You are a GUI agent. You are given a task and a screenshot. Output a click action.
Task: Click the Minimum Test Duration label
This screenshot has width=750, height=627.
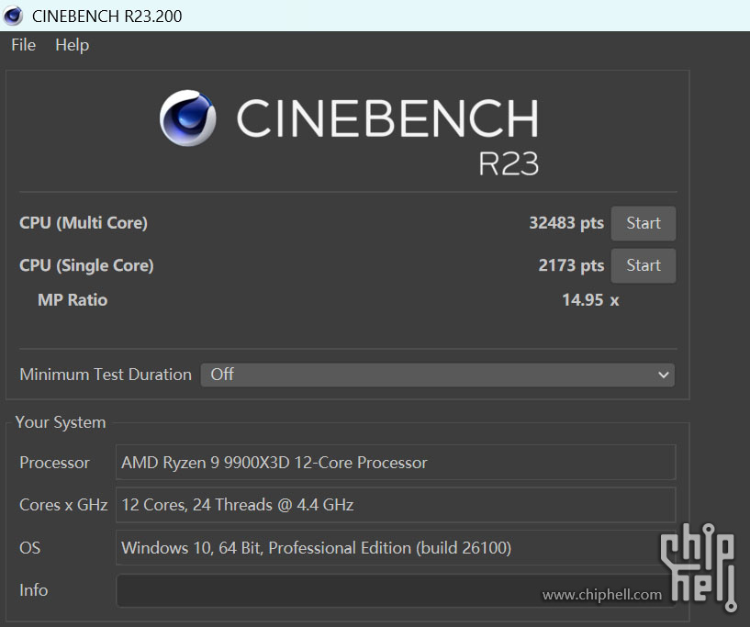[106, 375]
